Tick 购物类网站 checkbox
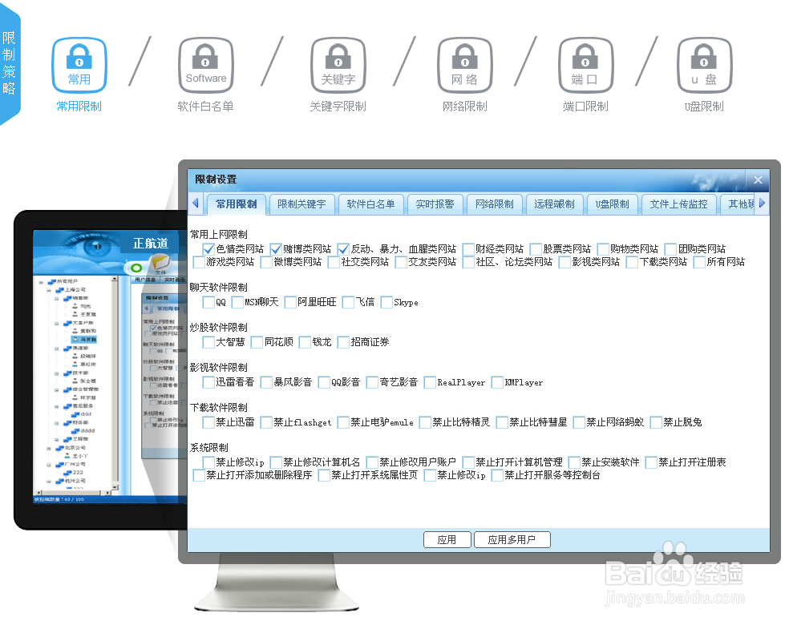Image resolution: width=789 pixels, height=625 pixels. coord(603,249)
